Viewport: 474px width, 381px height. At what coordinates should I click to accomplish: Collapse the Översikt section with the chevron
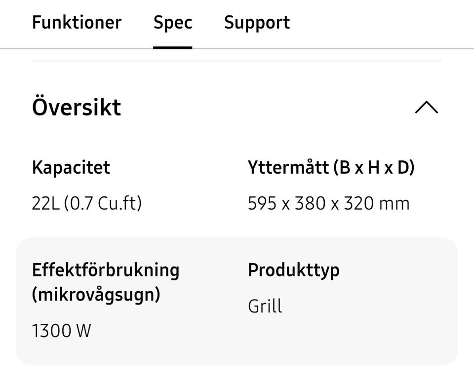(x=427, y=107)
